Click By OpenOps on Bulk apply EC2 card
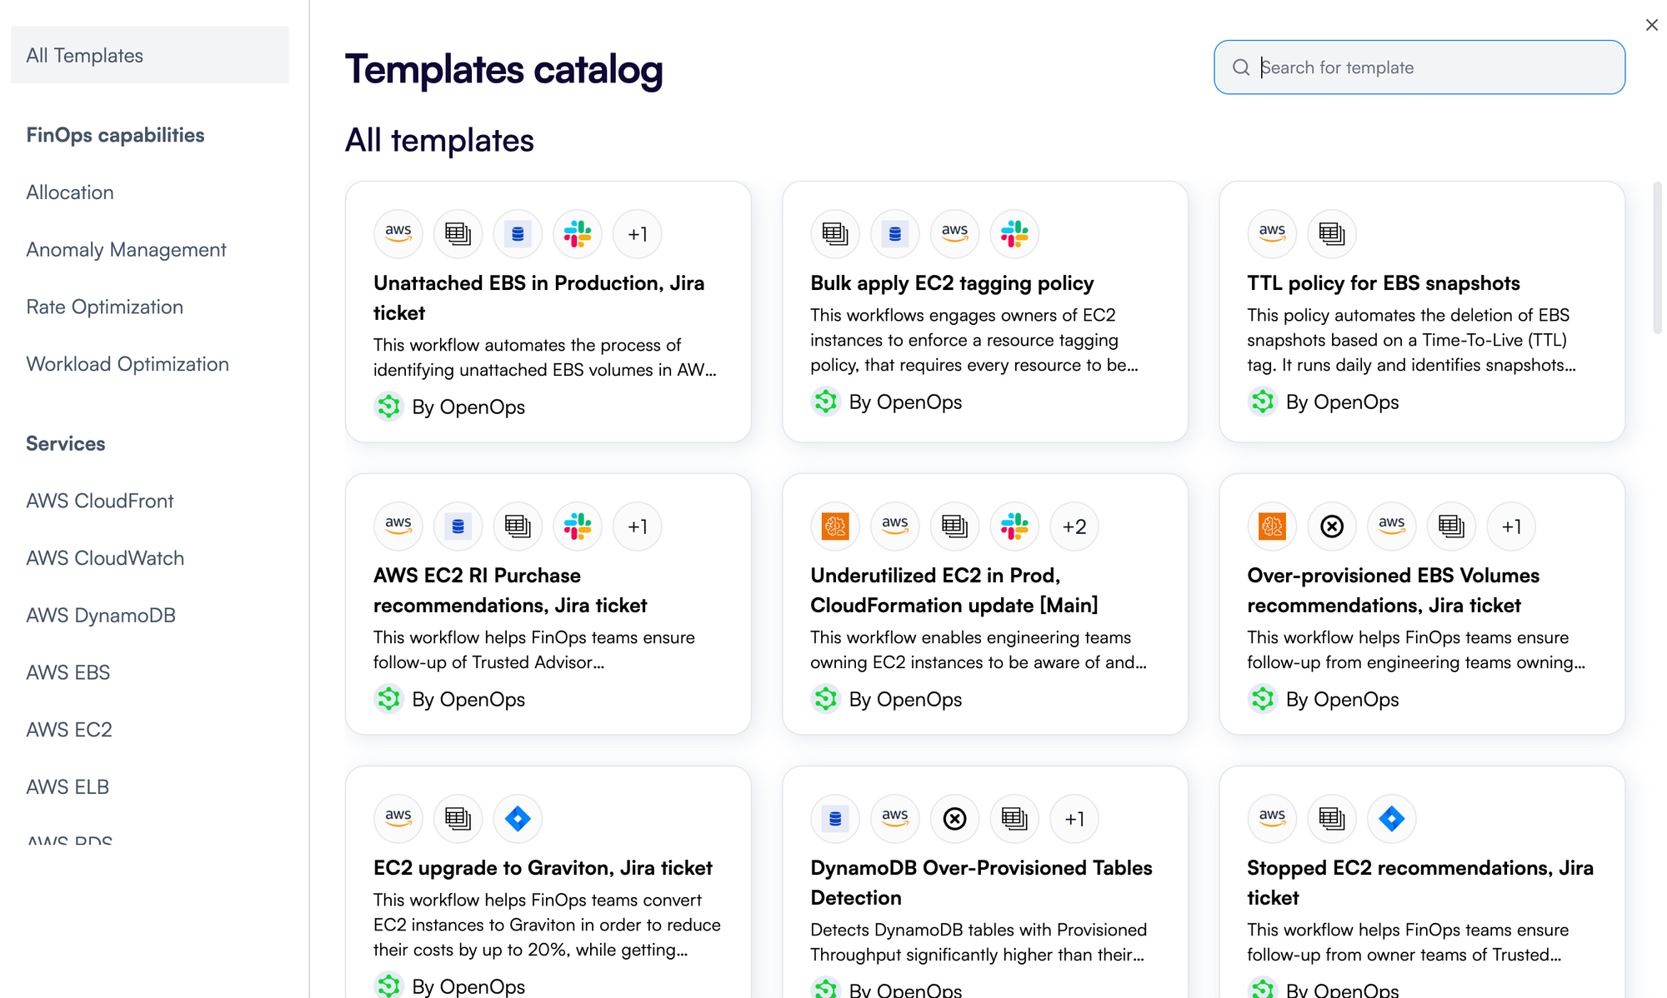This screenshot has height=998, width=1667. (905, 402)
